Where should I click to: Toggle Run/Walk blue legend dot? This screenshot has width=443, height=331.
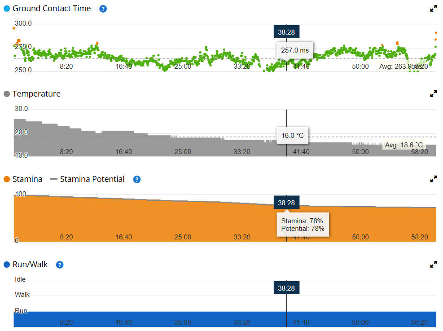pyautogui.click(x=7, y=265)
